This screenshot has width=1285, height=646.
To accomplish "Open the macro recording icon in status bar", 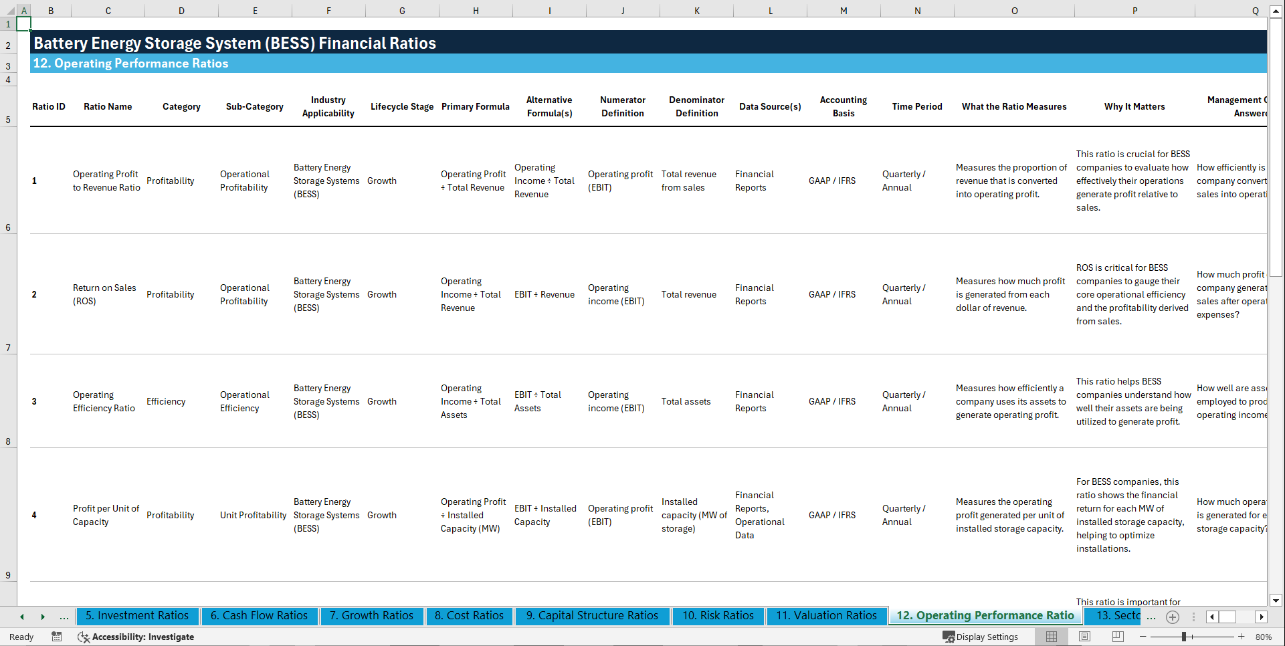I will coord(57,637).
